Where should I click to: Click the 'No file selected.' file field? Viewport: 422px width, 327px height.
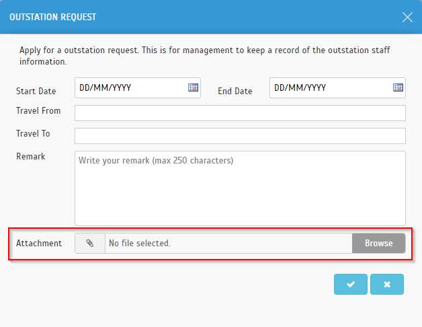pyautogui.click(x=228, y=243)
